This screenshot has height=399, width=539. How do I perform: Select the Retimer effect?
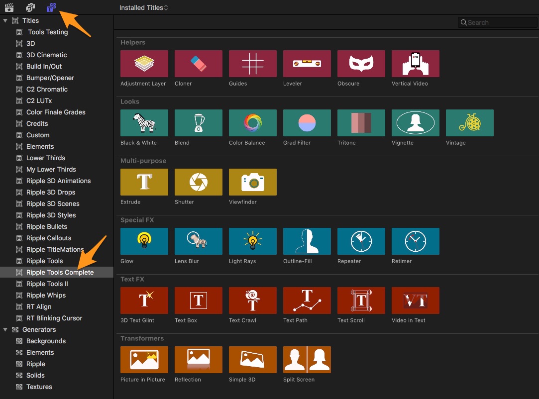tap(416, 241)
